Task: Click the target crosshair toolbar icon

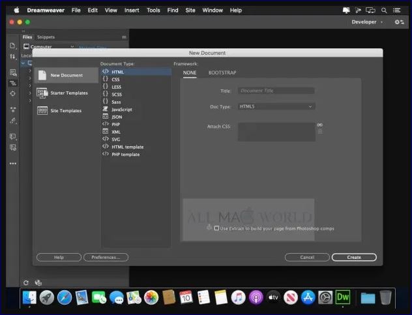Action: (12, 94)
